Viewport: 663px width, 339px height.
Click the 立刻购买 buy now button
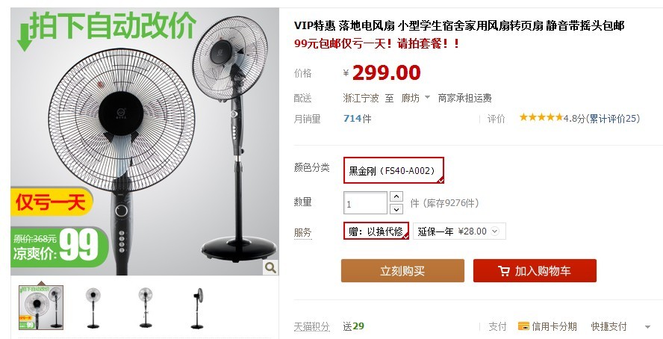tap(402, 270)
